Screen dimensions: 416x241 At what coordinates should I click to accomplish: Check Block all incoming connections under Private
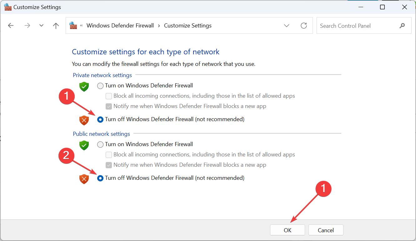[109, 96]
